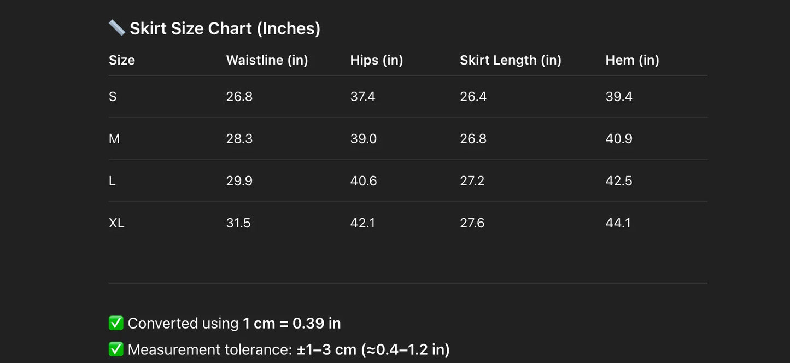Screen dimensions: 790x363
Task: Click the bold '1 cm = 0.39 in' text
Action: pyautogui.click(x=291, y=323)
